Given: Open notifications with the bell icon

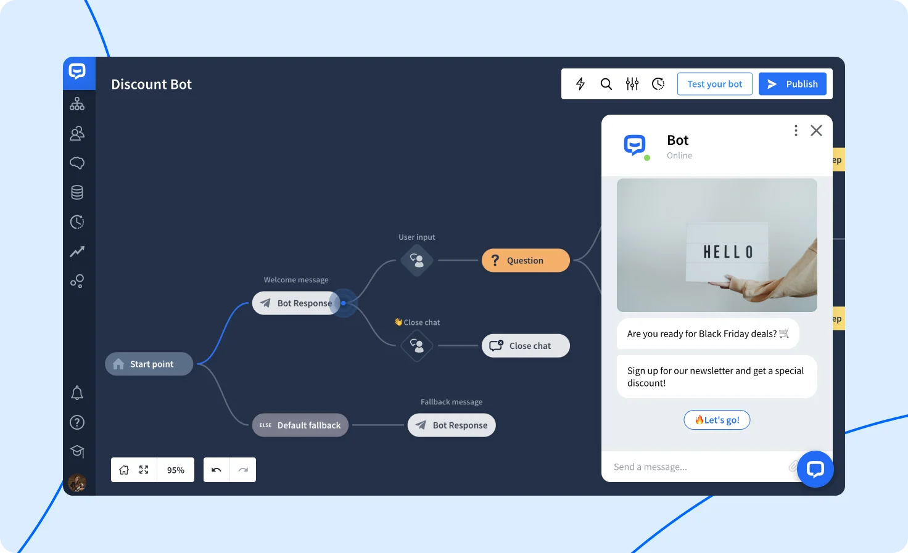Looking at the screenshot, I should 77,393.
